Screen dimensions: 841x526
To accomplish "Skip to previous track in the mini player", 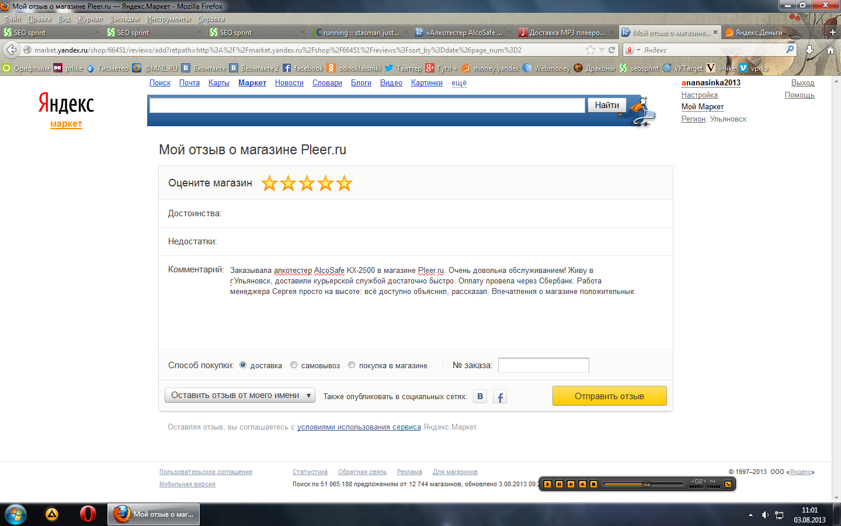I will coord(571,484).
